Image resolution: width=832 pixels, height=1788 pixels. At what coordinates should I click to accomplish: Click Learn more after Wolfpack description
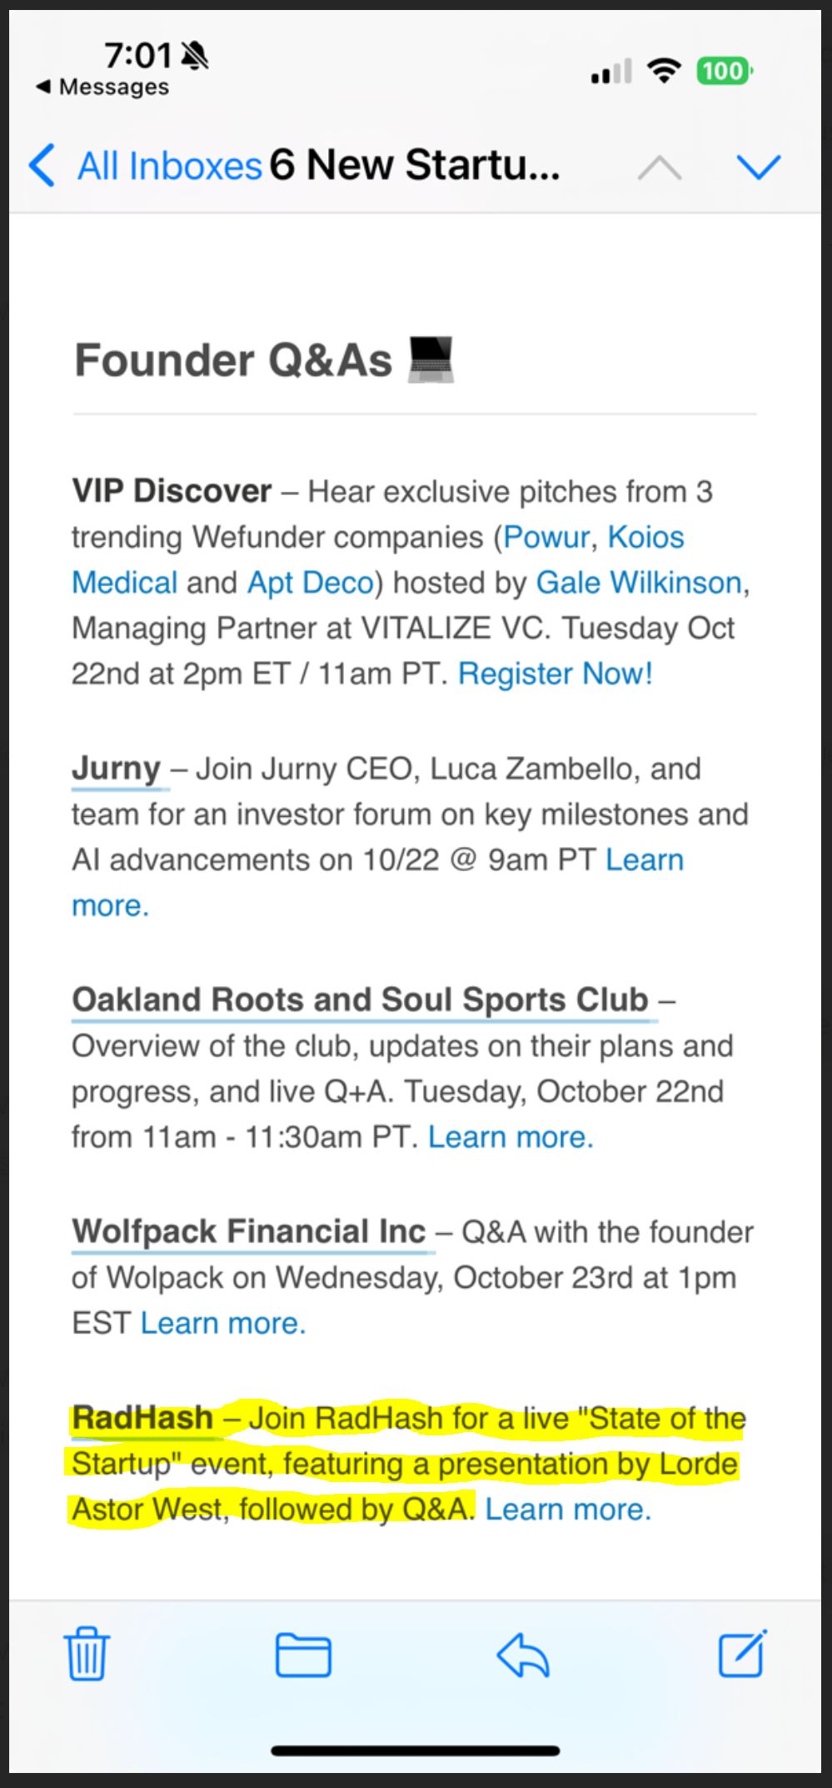223,1322
